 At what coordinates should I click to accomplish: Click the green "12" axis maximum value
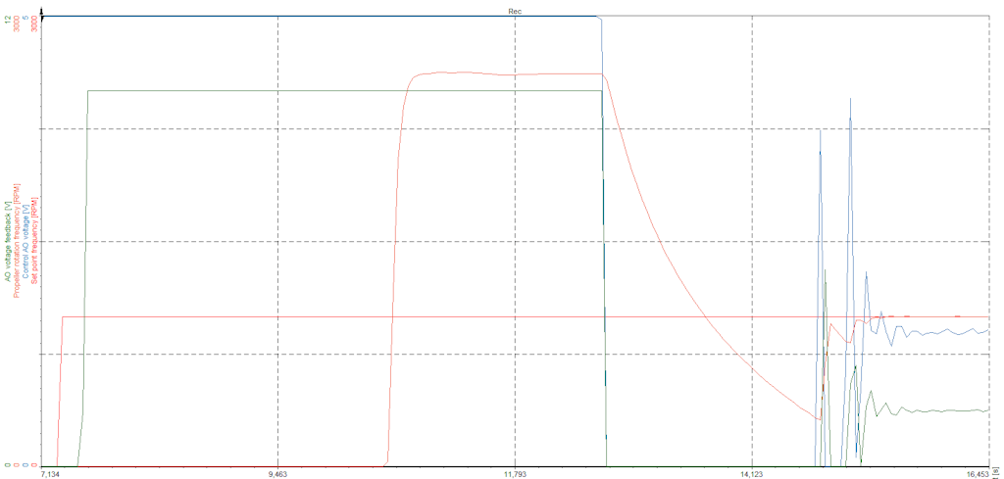tap(8, 22)
